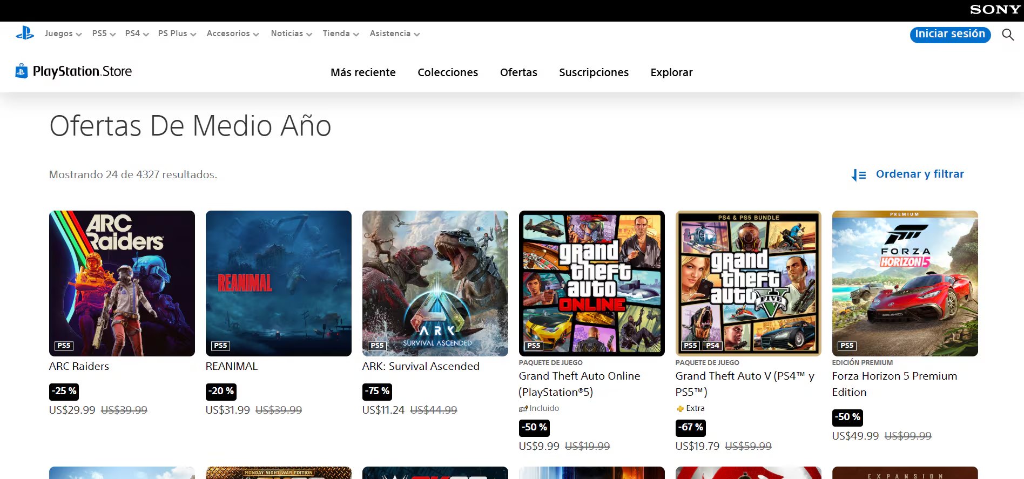Click the US$9.99 price
This screenshot has height=479, width=1024.
click(x=539, y=446)
